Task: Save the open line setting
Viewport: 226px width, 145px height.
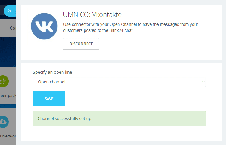Action: tap(49, 99)
